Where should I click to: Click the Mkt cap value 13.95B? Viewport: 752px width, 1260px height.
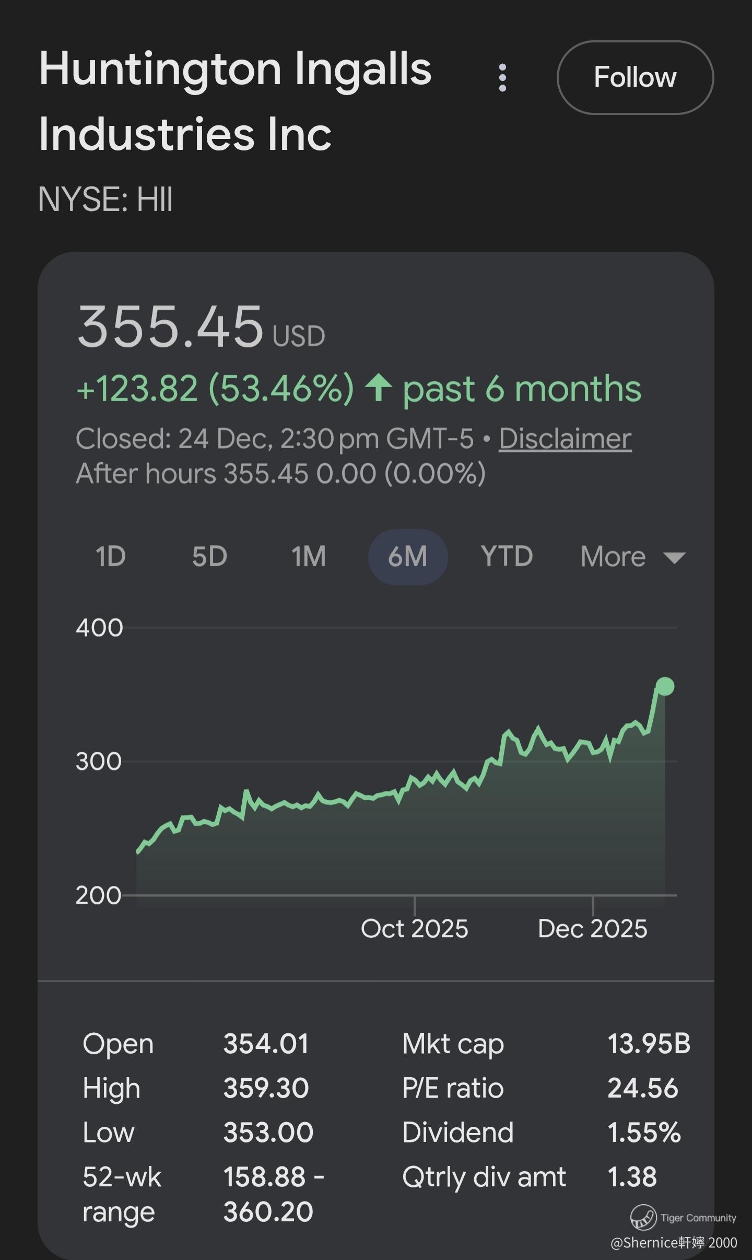point(649,1044)
